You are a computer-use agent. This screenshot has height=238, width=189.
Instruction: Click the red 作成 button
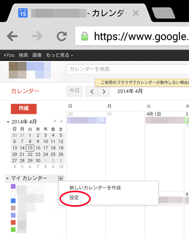24,109
